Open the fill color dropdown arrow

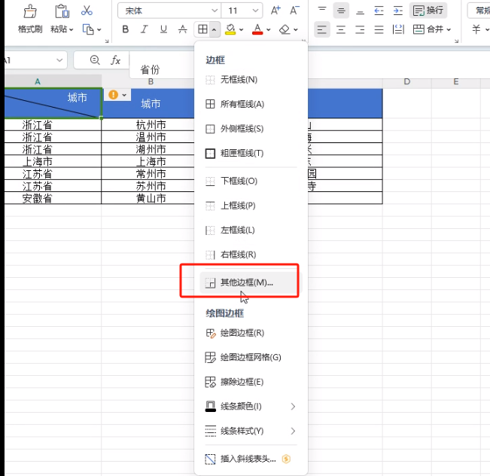tap(242, 29)
